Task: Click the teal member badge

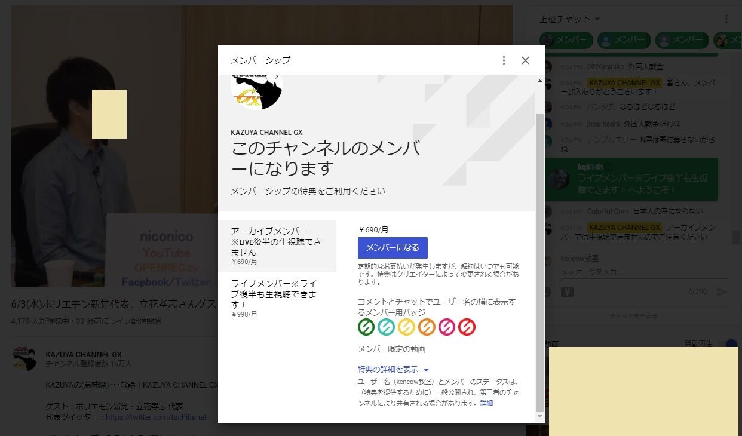Action: pos(386,327)
